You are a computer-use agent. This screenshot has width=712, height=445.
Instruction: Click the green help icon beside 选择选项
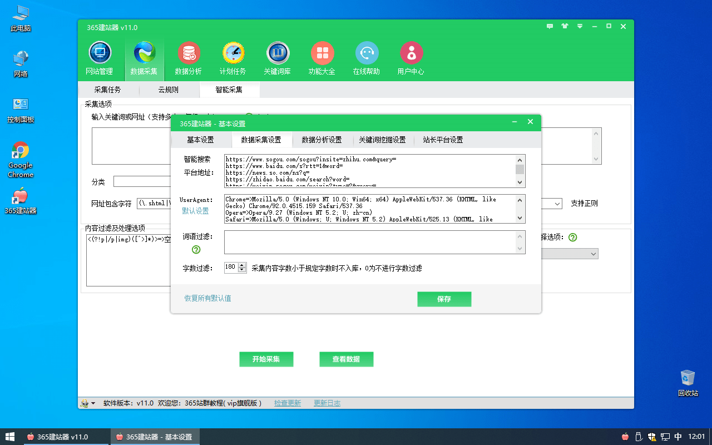[x=572, y=237]
